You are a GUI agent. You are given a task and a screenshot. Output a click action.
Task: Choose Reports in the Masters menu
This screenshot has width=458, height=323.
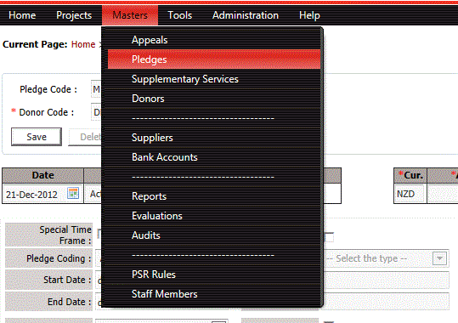click(x=214, y=196)
